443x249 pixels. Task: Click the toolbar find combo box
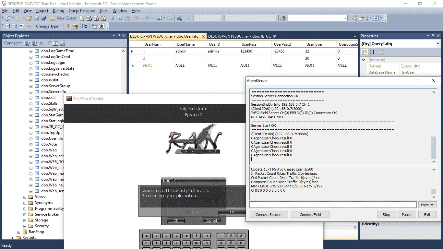pyautogui.click(x=317, y=18)
